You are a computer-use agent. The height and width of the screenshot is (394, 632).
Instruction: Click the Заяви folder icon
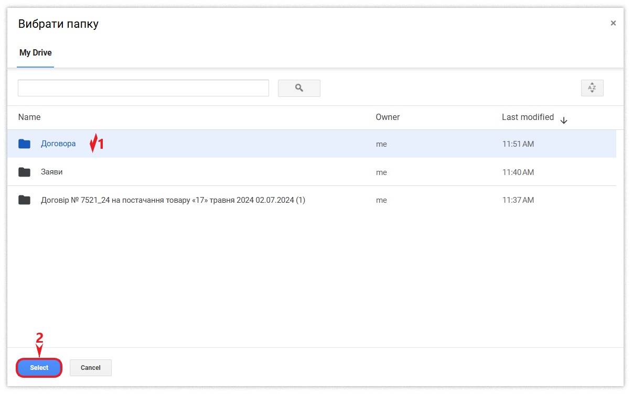pos(24,172)
